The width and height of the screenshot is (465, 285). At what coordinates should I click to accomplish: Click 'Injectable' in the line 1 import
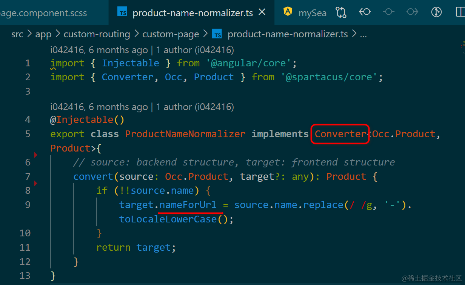[131, 63]
